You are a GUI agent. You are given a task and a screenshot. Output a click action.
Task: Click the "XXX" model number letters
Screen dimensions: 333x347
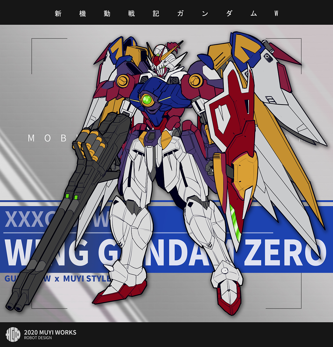pos(24,219)
